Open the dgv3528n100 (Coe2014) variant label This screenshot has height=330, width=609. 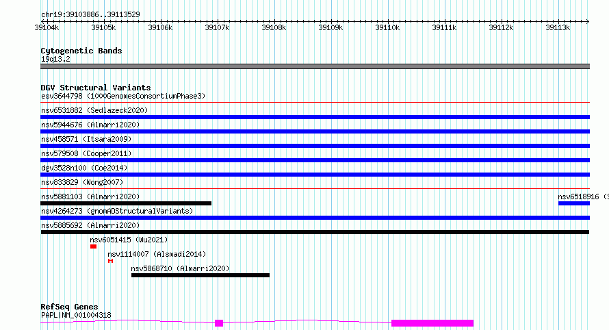point(84,168)
